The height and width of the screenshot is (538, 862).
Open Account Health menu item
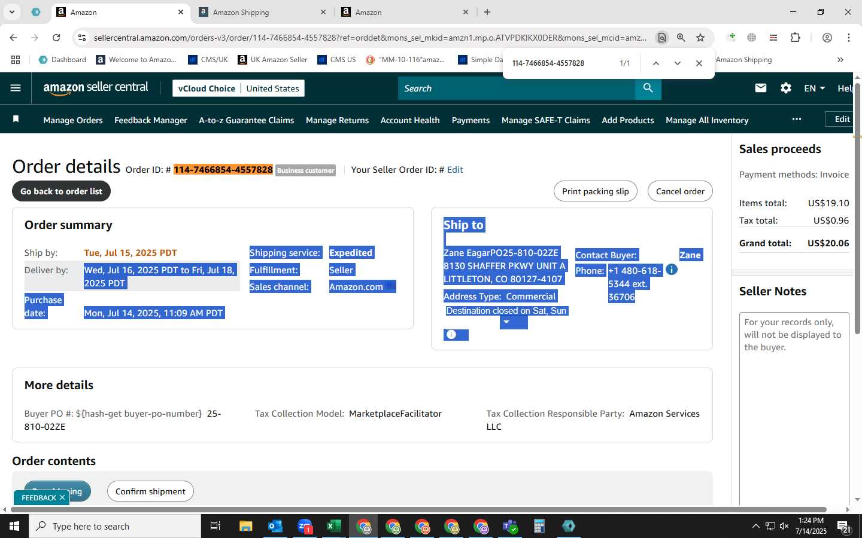[410, 120]
